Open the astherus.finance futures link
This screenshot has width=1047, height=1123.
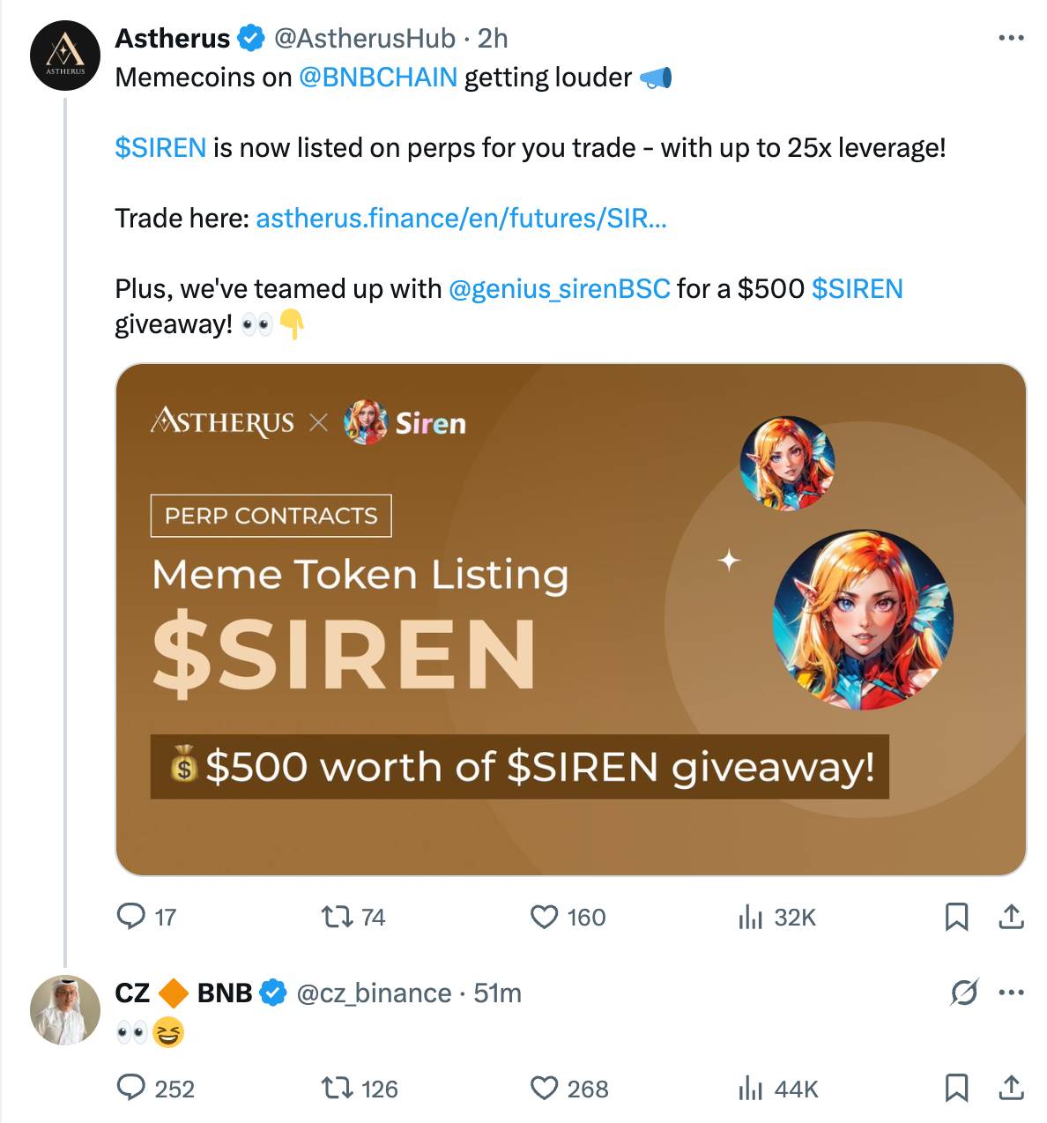coord(461,218)
